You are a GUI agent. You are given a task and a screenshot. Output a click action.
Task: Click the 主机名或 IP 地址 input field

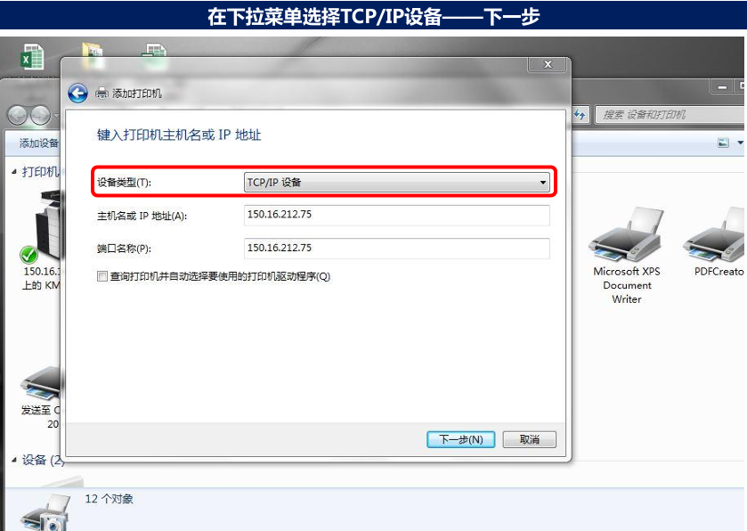coord(396,215)
